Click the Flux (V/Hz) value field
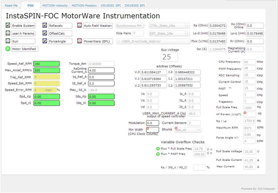 point(218,41)
